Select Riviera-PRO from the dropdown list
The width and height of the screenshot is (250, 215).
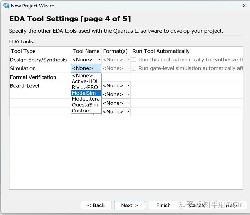coord(85,87)
